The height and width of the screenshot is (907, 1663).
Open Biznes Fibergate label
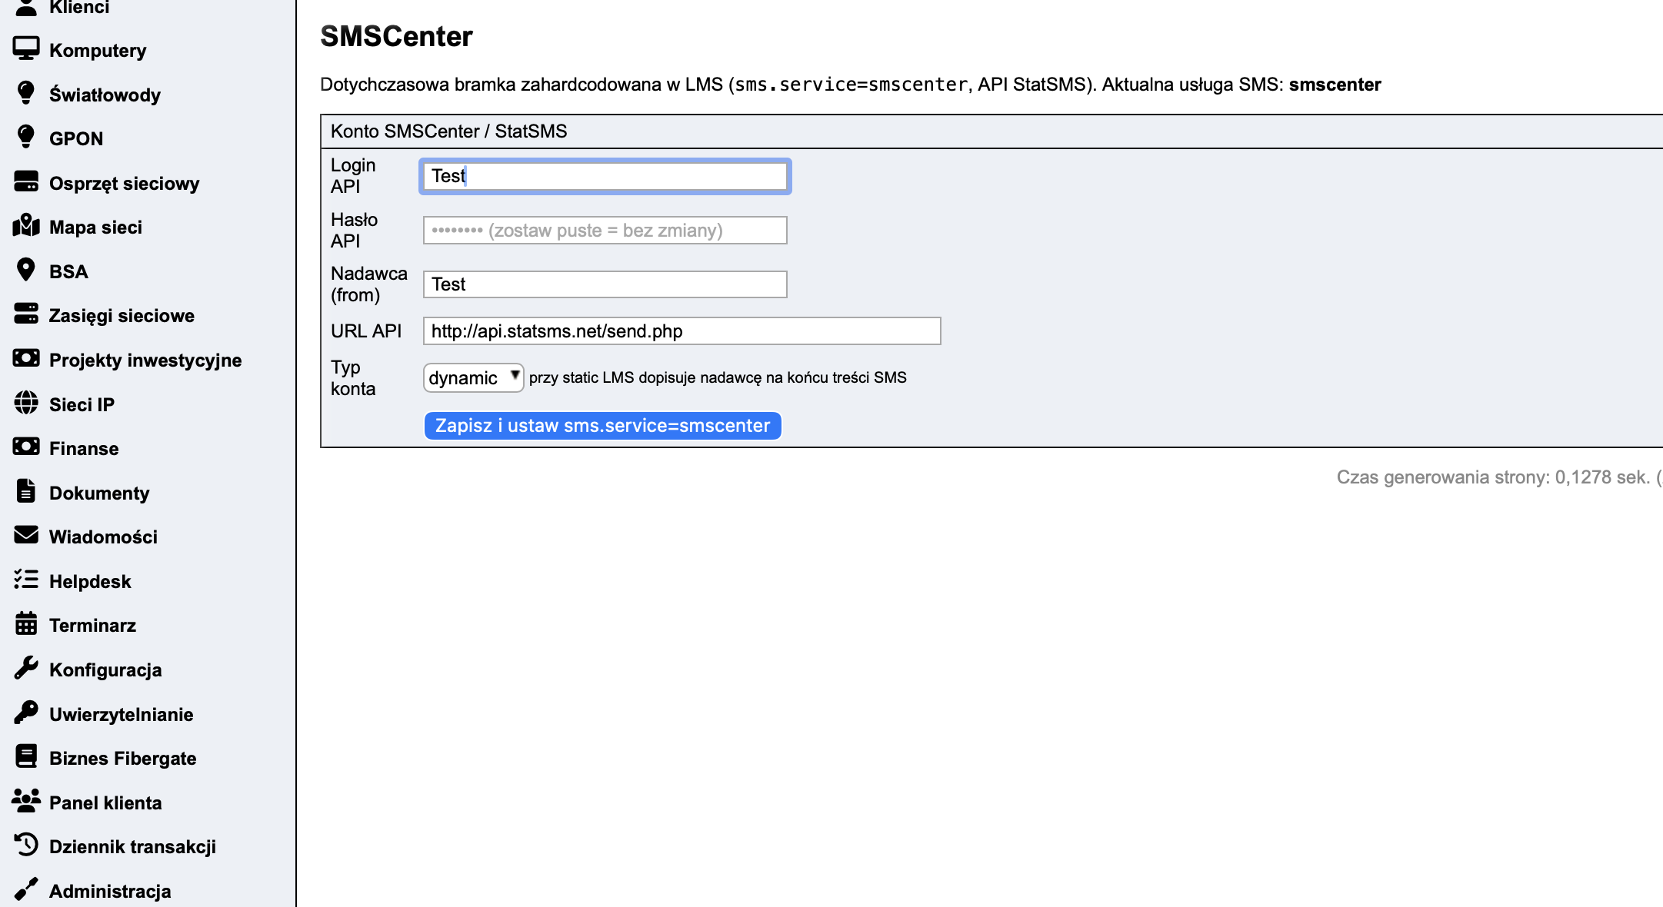tap(122, 758)
